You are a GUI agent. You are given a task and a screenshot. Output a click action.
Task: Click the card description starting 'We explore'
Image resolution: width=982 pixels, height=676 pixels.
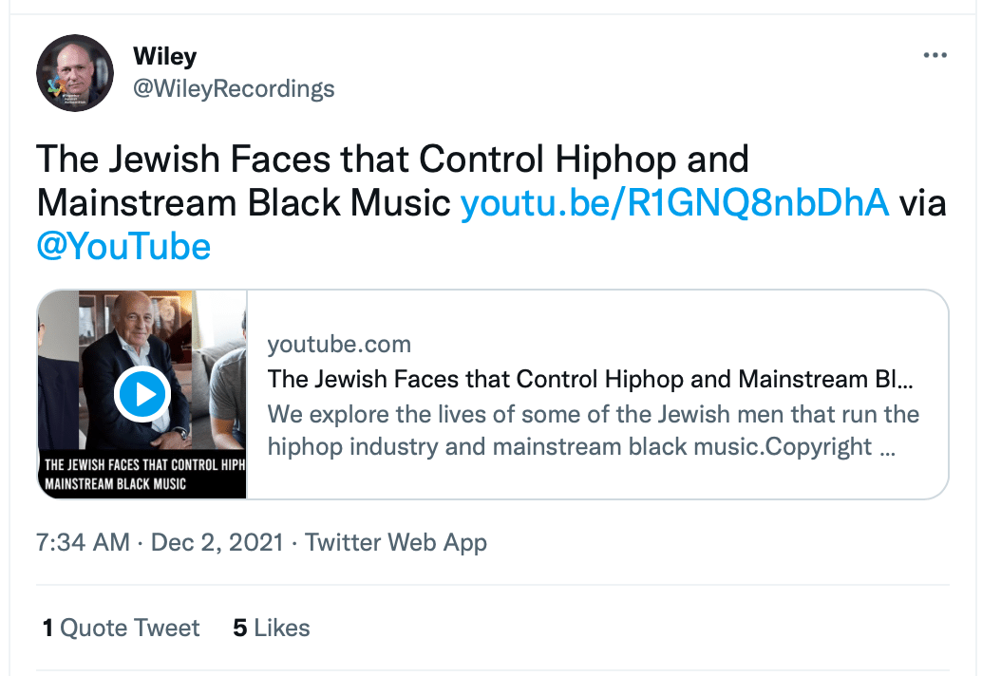pyautogui.click(x=593, y=431)
